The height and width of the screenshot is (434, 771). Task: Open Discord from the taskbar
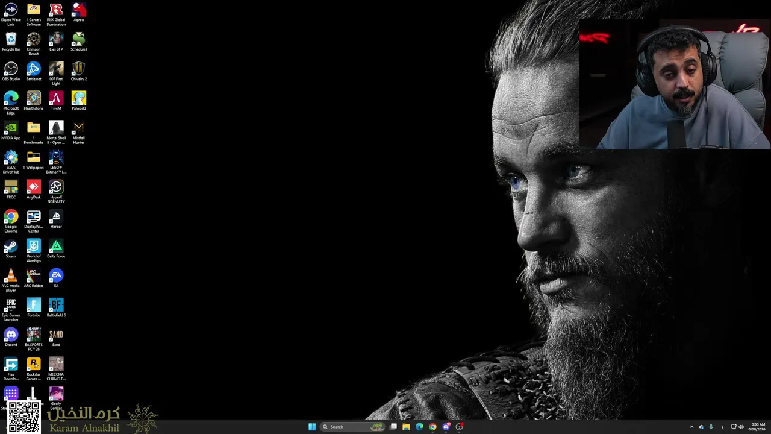[x=446, y=427]
